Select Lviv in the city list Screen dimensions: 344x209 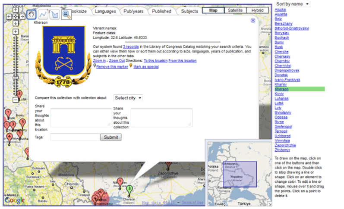coord(278,108)
